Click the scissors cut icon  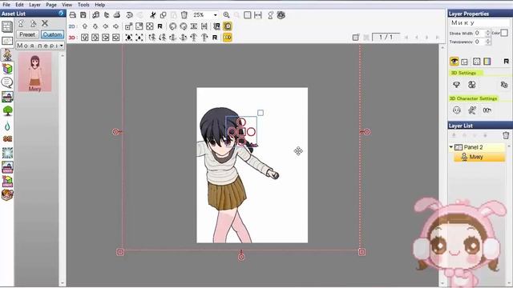[152, 15]
